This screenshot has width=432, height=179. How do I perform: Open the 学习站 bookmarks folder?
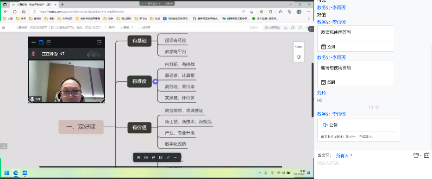[x=140, y=19]
